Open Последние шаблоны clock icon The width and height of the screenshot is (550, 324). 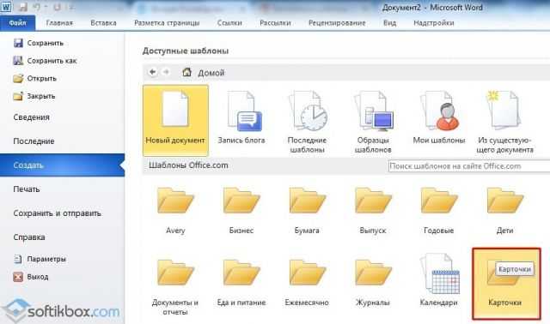click(308, 111)
